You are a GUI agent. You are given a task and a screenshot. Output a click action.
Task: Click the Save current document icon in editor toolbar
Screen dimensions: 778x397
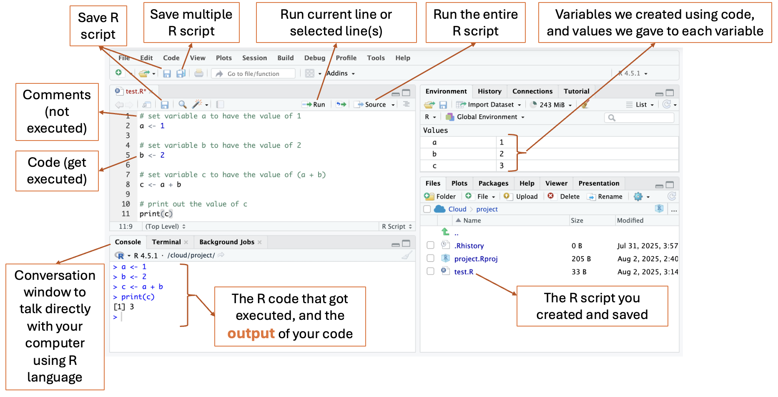pyautogui.click(x=165, y=105)
